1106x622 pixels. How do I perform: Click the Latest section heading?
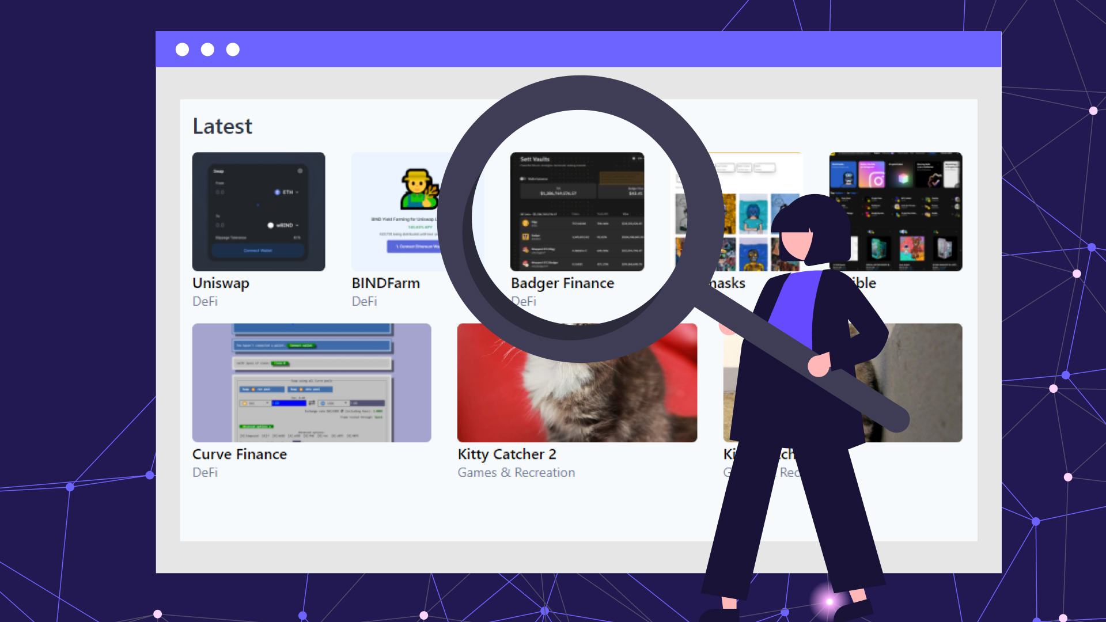point(222,126)
